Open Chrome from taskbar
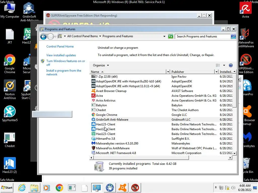The width and height of the screenshot is (258, 193). pos(59,187)
